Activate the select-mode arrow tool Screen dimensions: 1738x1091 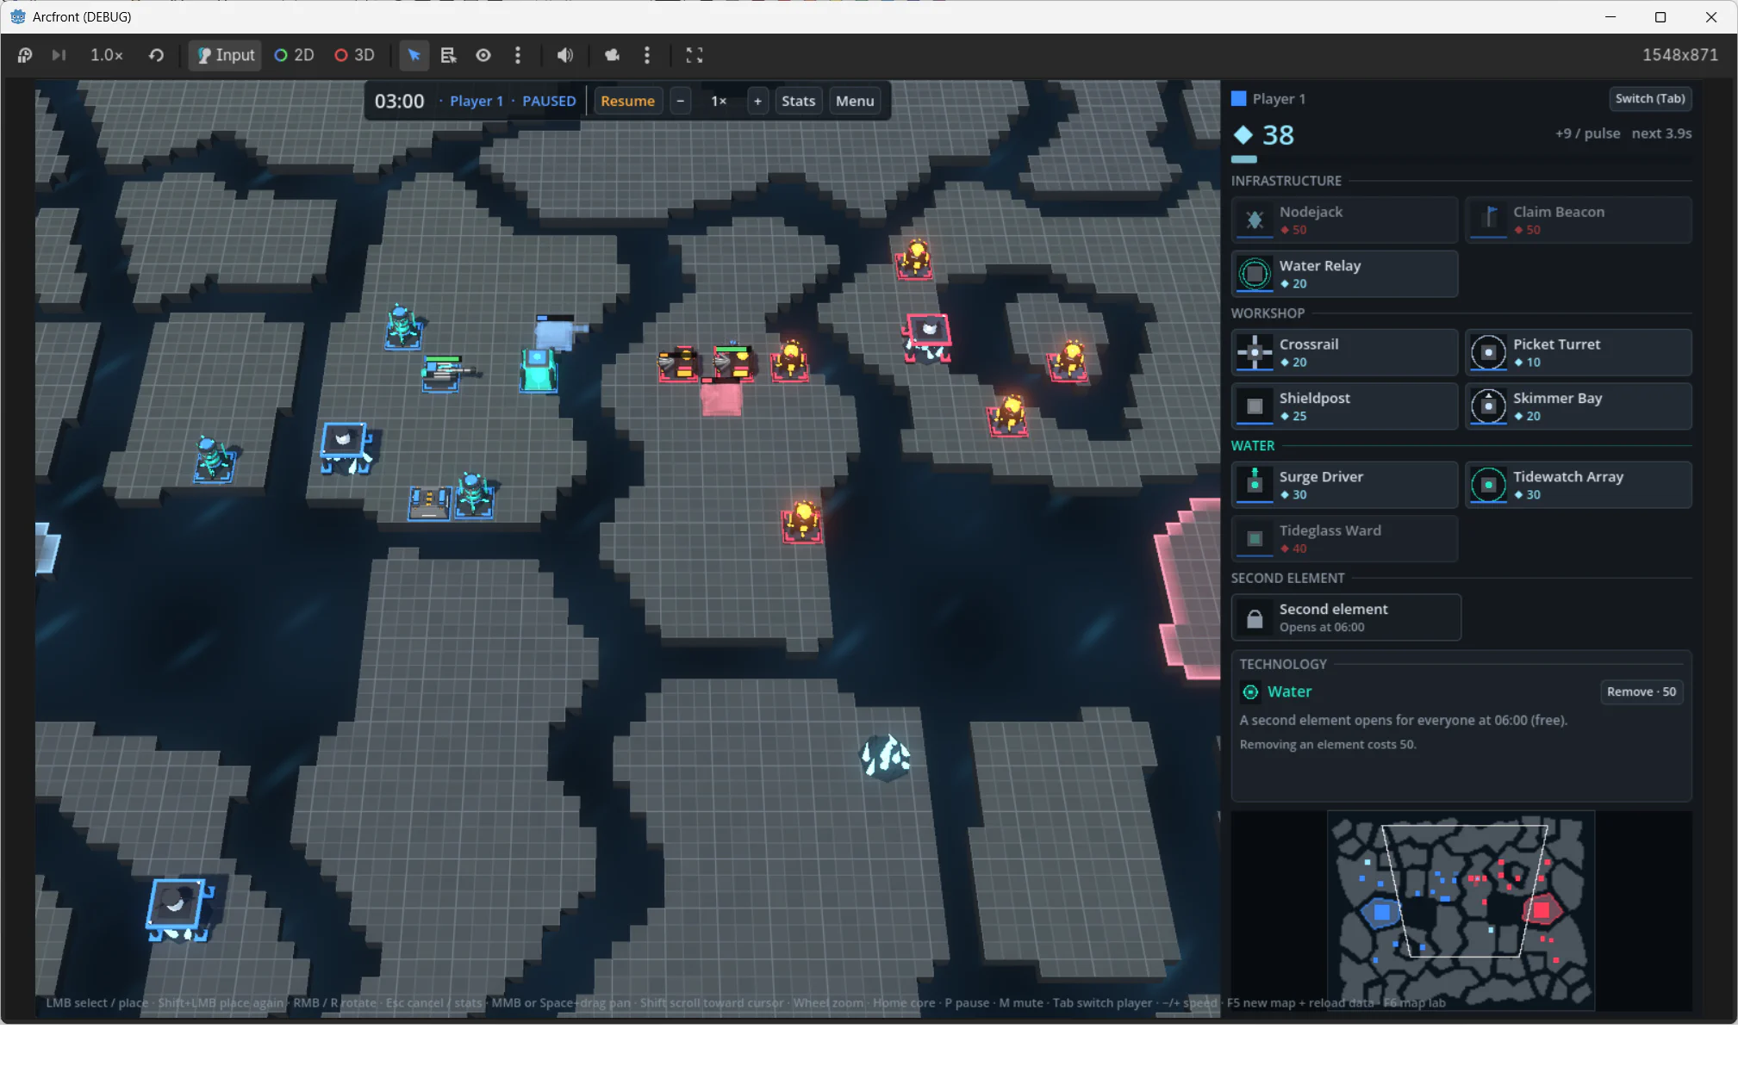point(414,55)
